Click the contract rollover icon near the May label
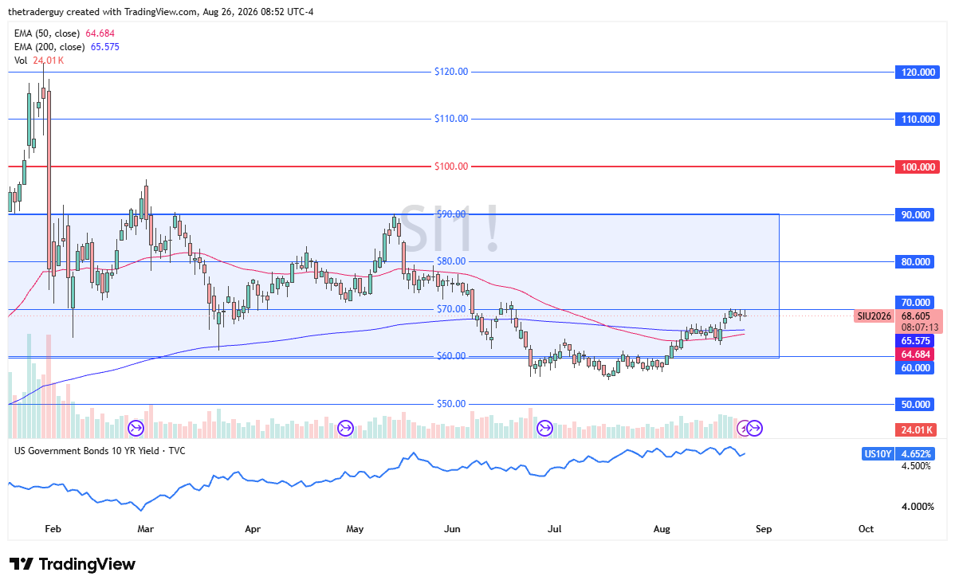The height and width of the screenshot is (588, 955). 345,429
